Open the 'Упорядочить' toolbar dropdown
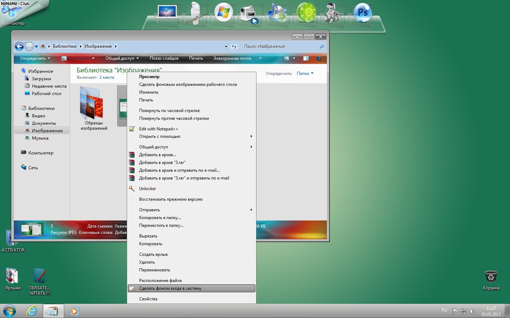 point(35,58)
